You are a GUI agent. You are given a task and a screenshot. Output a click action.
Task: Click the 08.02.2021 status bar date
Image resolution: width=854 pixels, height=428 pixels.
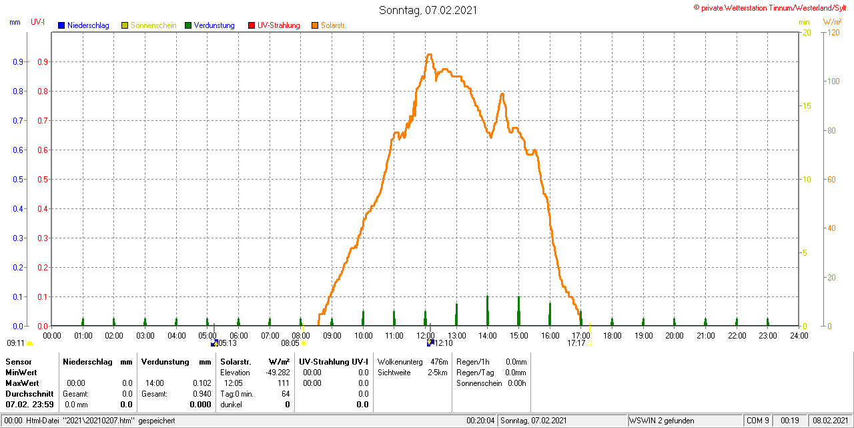(x=829, y=421)
